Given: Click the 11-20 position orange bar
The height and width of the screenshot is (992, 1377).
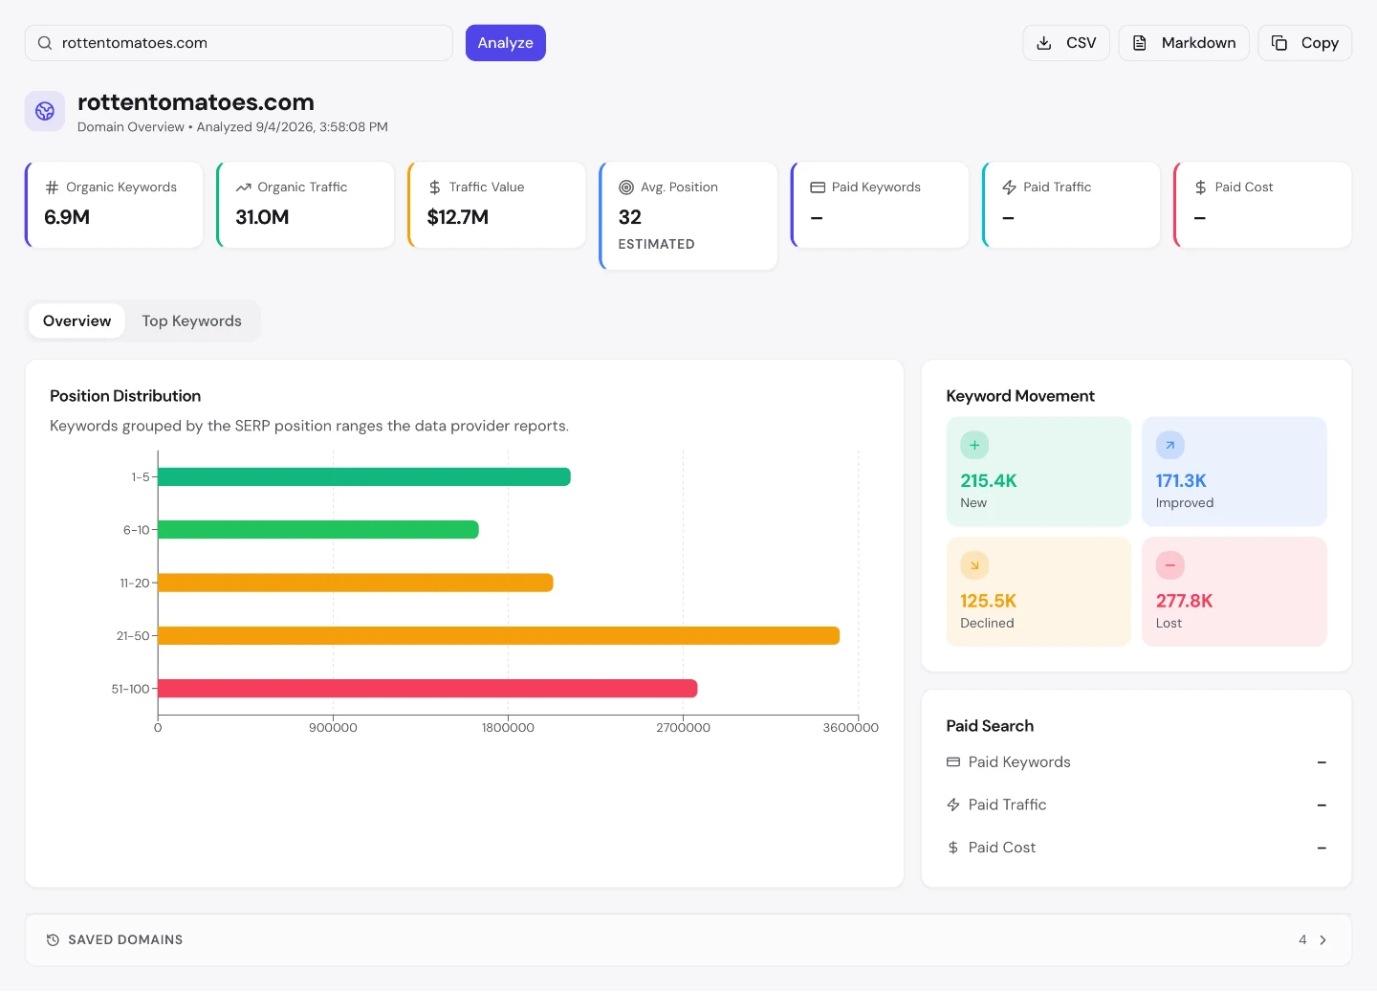Looking at the screenshot, I should [x=356, y=583].
